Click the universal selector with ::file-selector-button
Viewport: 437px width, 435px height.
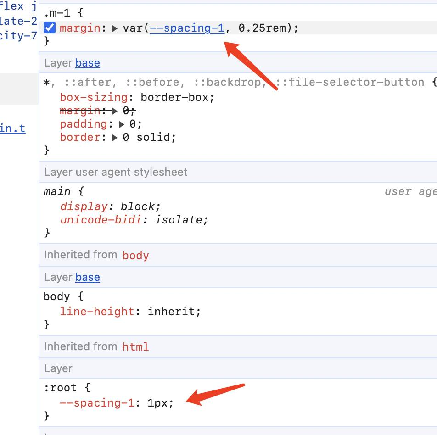click(x=234, y=82)
